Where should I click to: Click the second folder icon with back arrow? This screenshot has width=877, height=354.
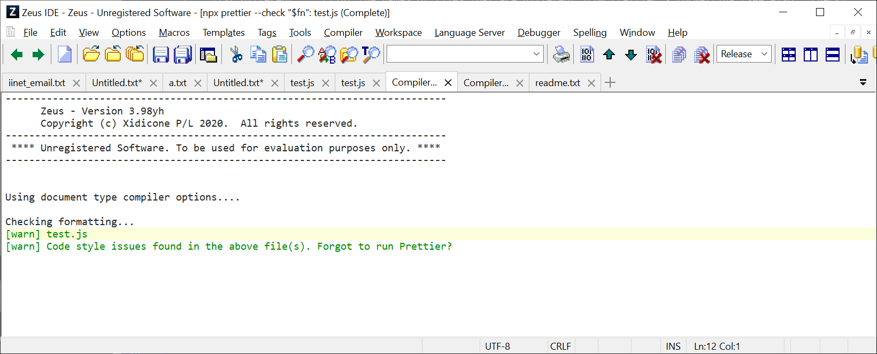tap(113, 55)
